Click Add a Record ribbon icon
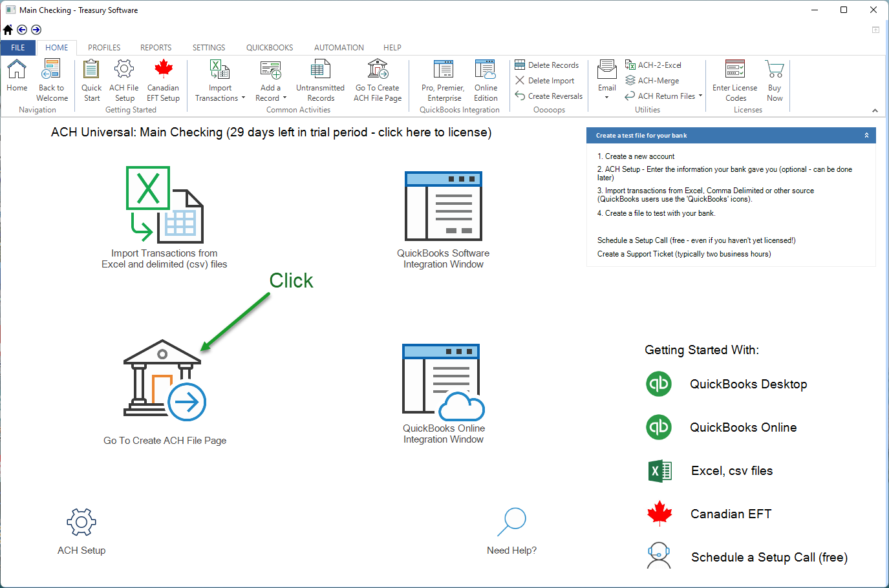This screenshot has width=889, height=588. pos(270,68)
